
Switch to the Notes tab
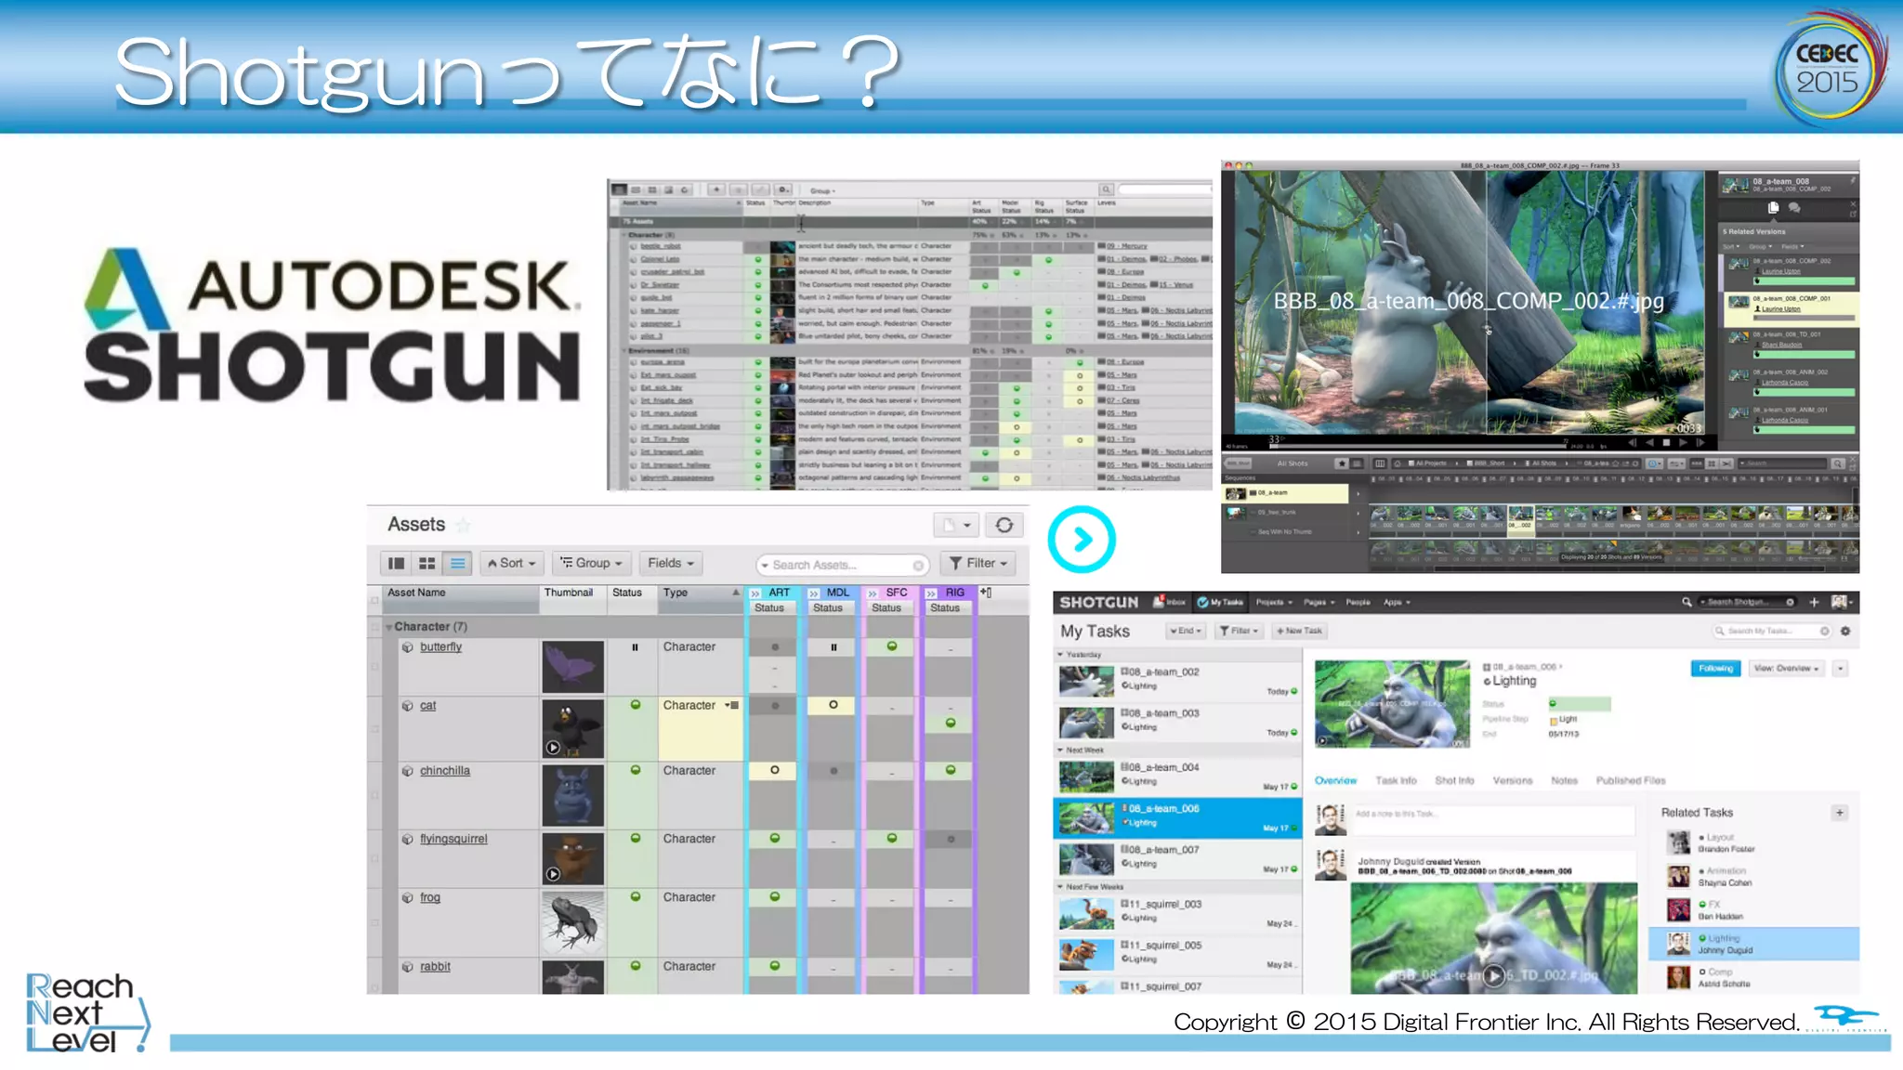coord(1564,780)
